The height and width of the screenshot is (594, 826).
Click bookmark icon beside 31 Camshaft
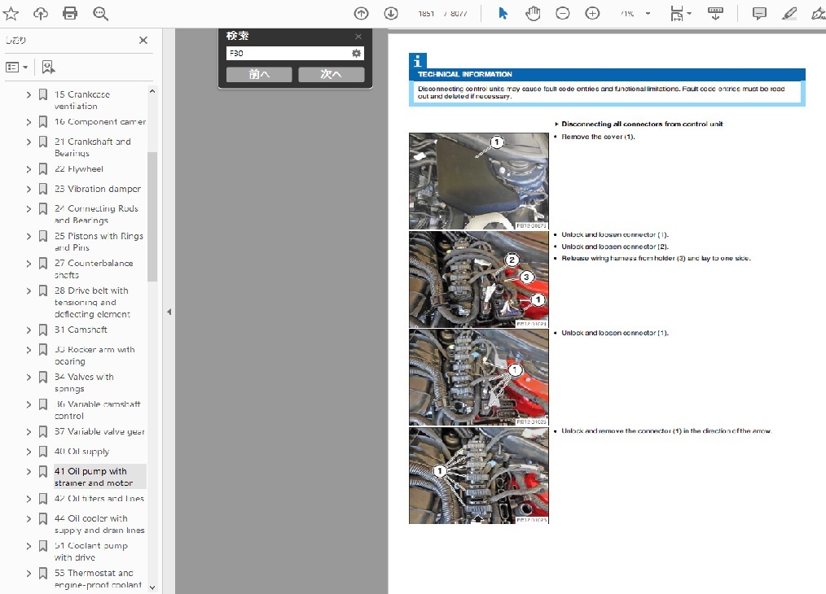(x=43, y=330)
